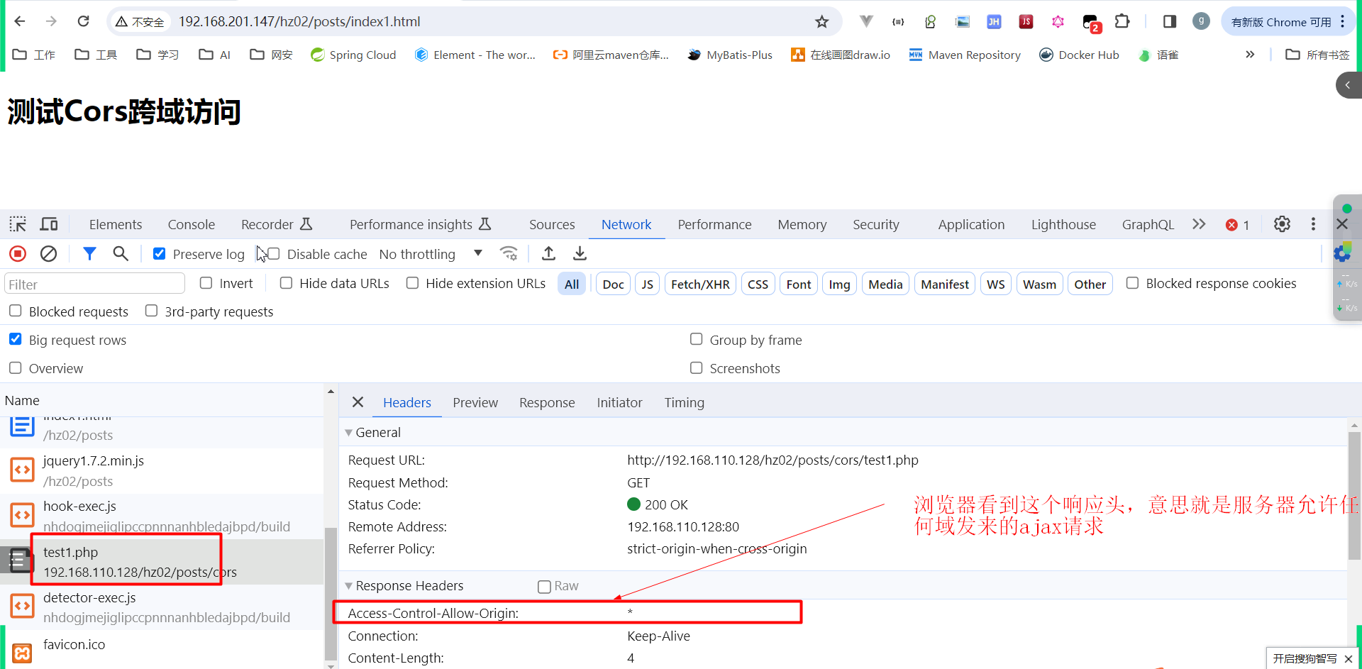Show more bookmarks with double chevron
The image size is (1362, 669).
pyautogui.click(x=1250, y=55)
